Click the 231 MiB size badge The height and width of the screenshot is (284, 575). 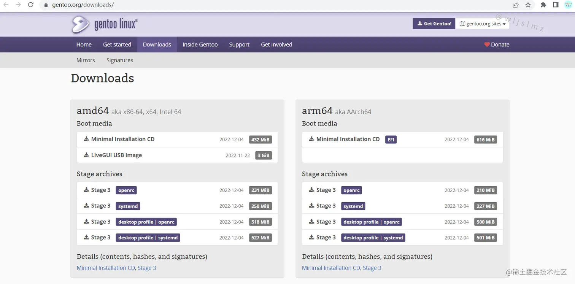click(x=260, y=190)
